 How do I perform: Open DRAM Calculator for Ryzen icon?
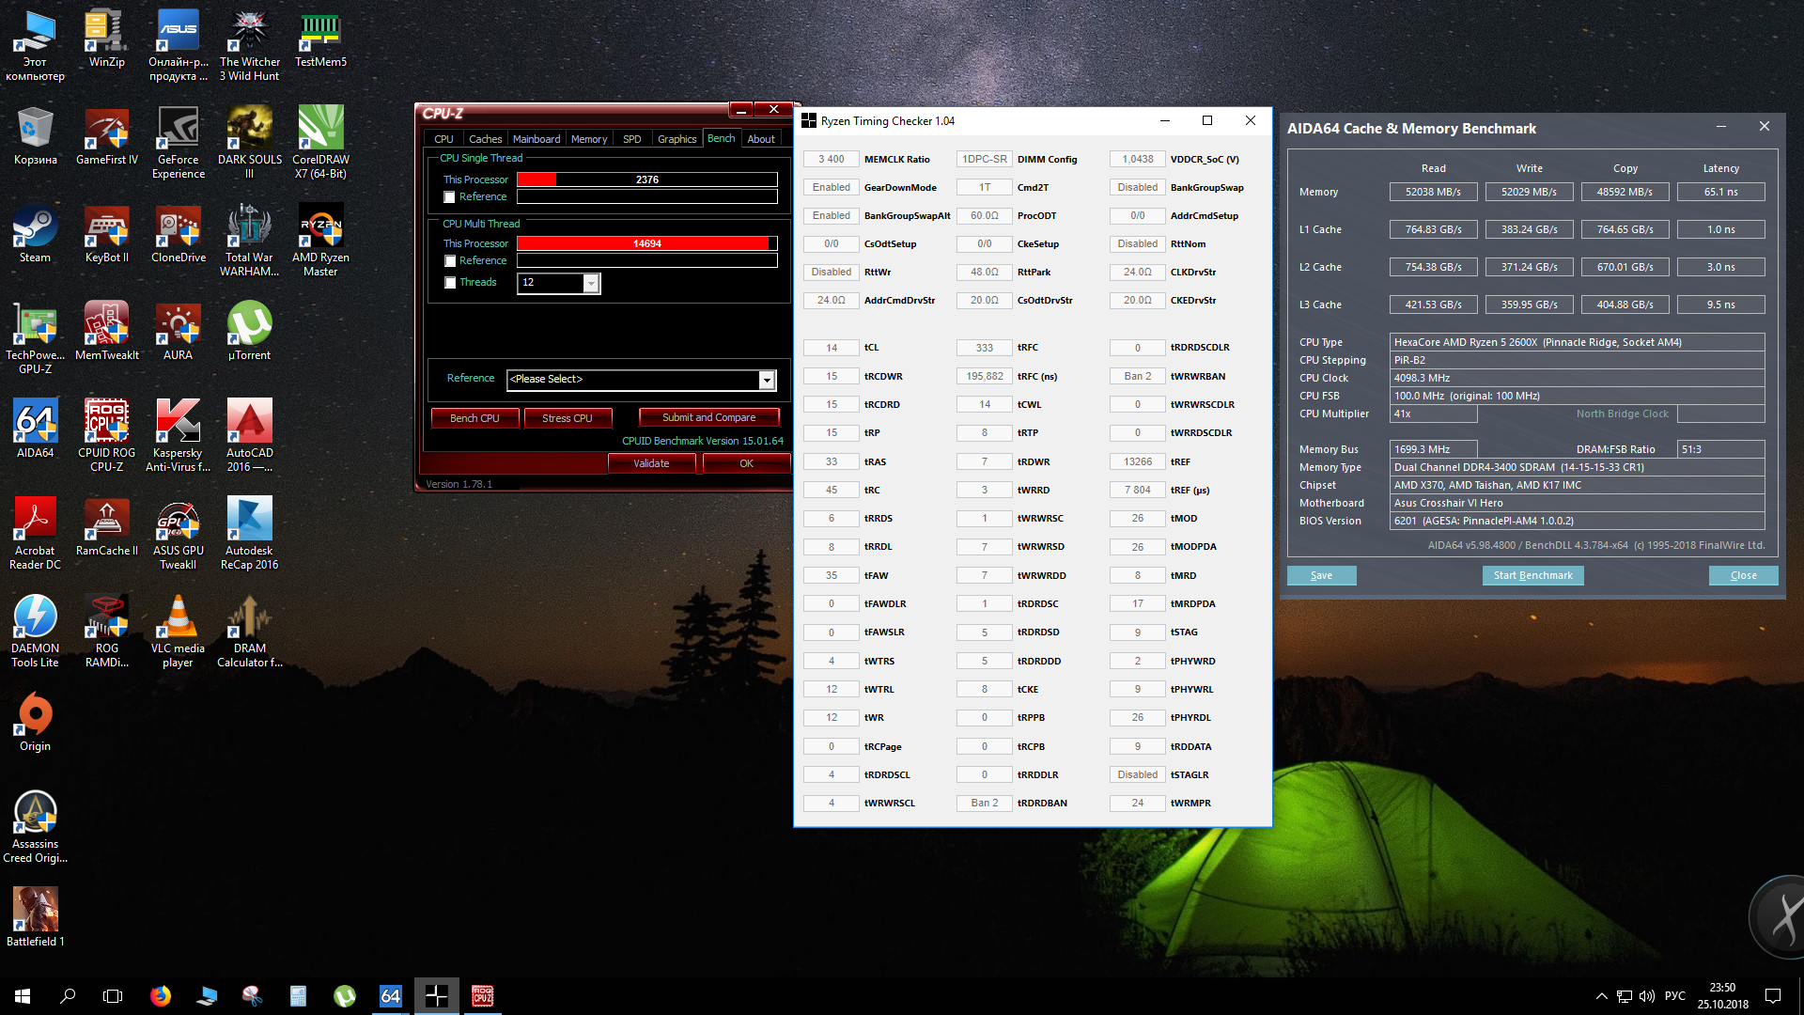click(249, 619)
